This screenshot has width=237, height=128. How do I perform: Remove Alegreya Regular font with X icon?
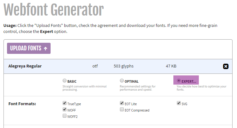tap(226, 66)
